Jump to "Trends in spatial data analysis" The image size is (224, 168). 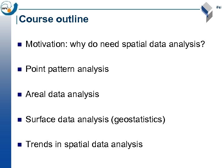point(84,144)
